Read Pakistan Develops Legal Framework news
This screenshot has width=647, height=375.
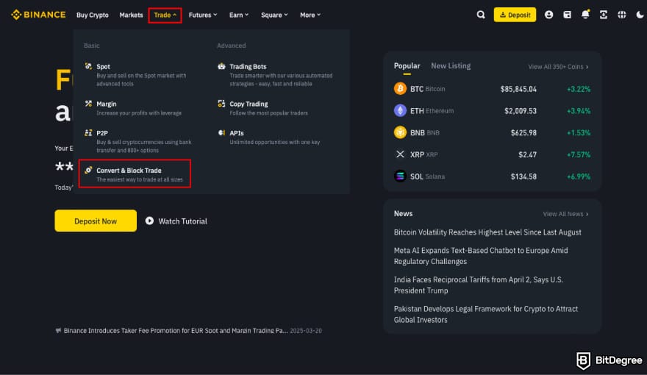(x=486, y=315)
